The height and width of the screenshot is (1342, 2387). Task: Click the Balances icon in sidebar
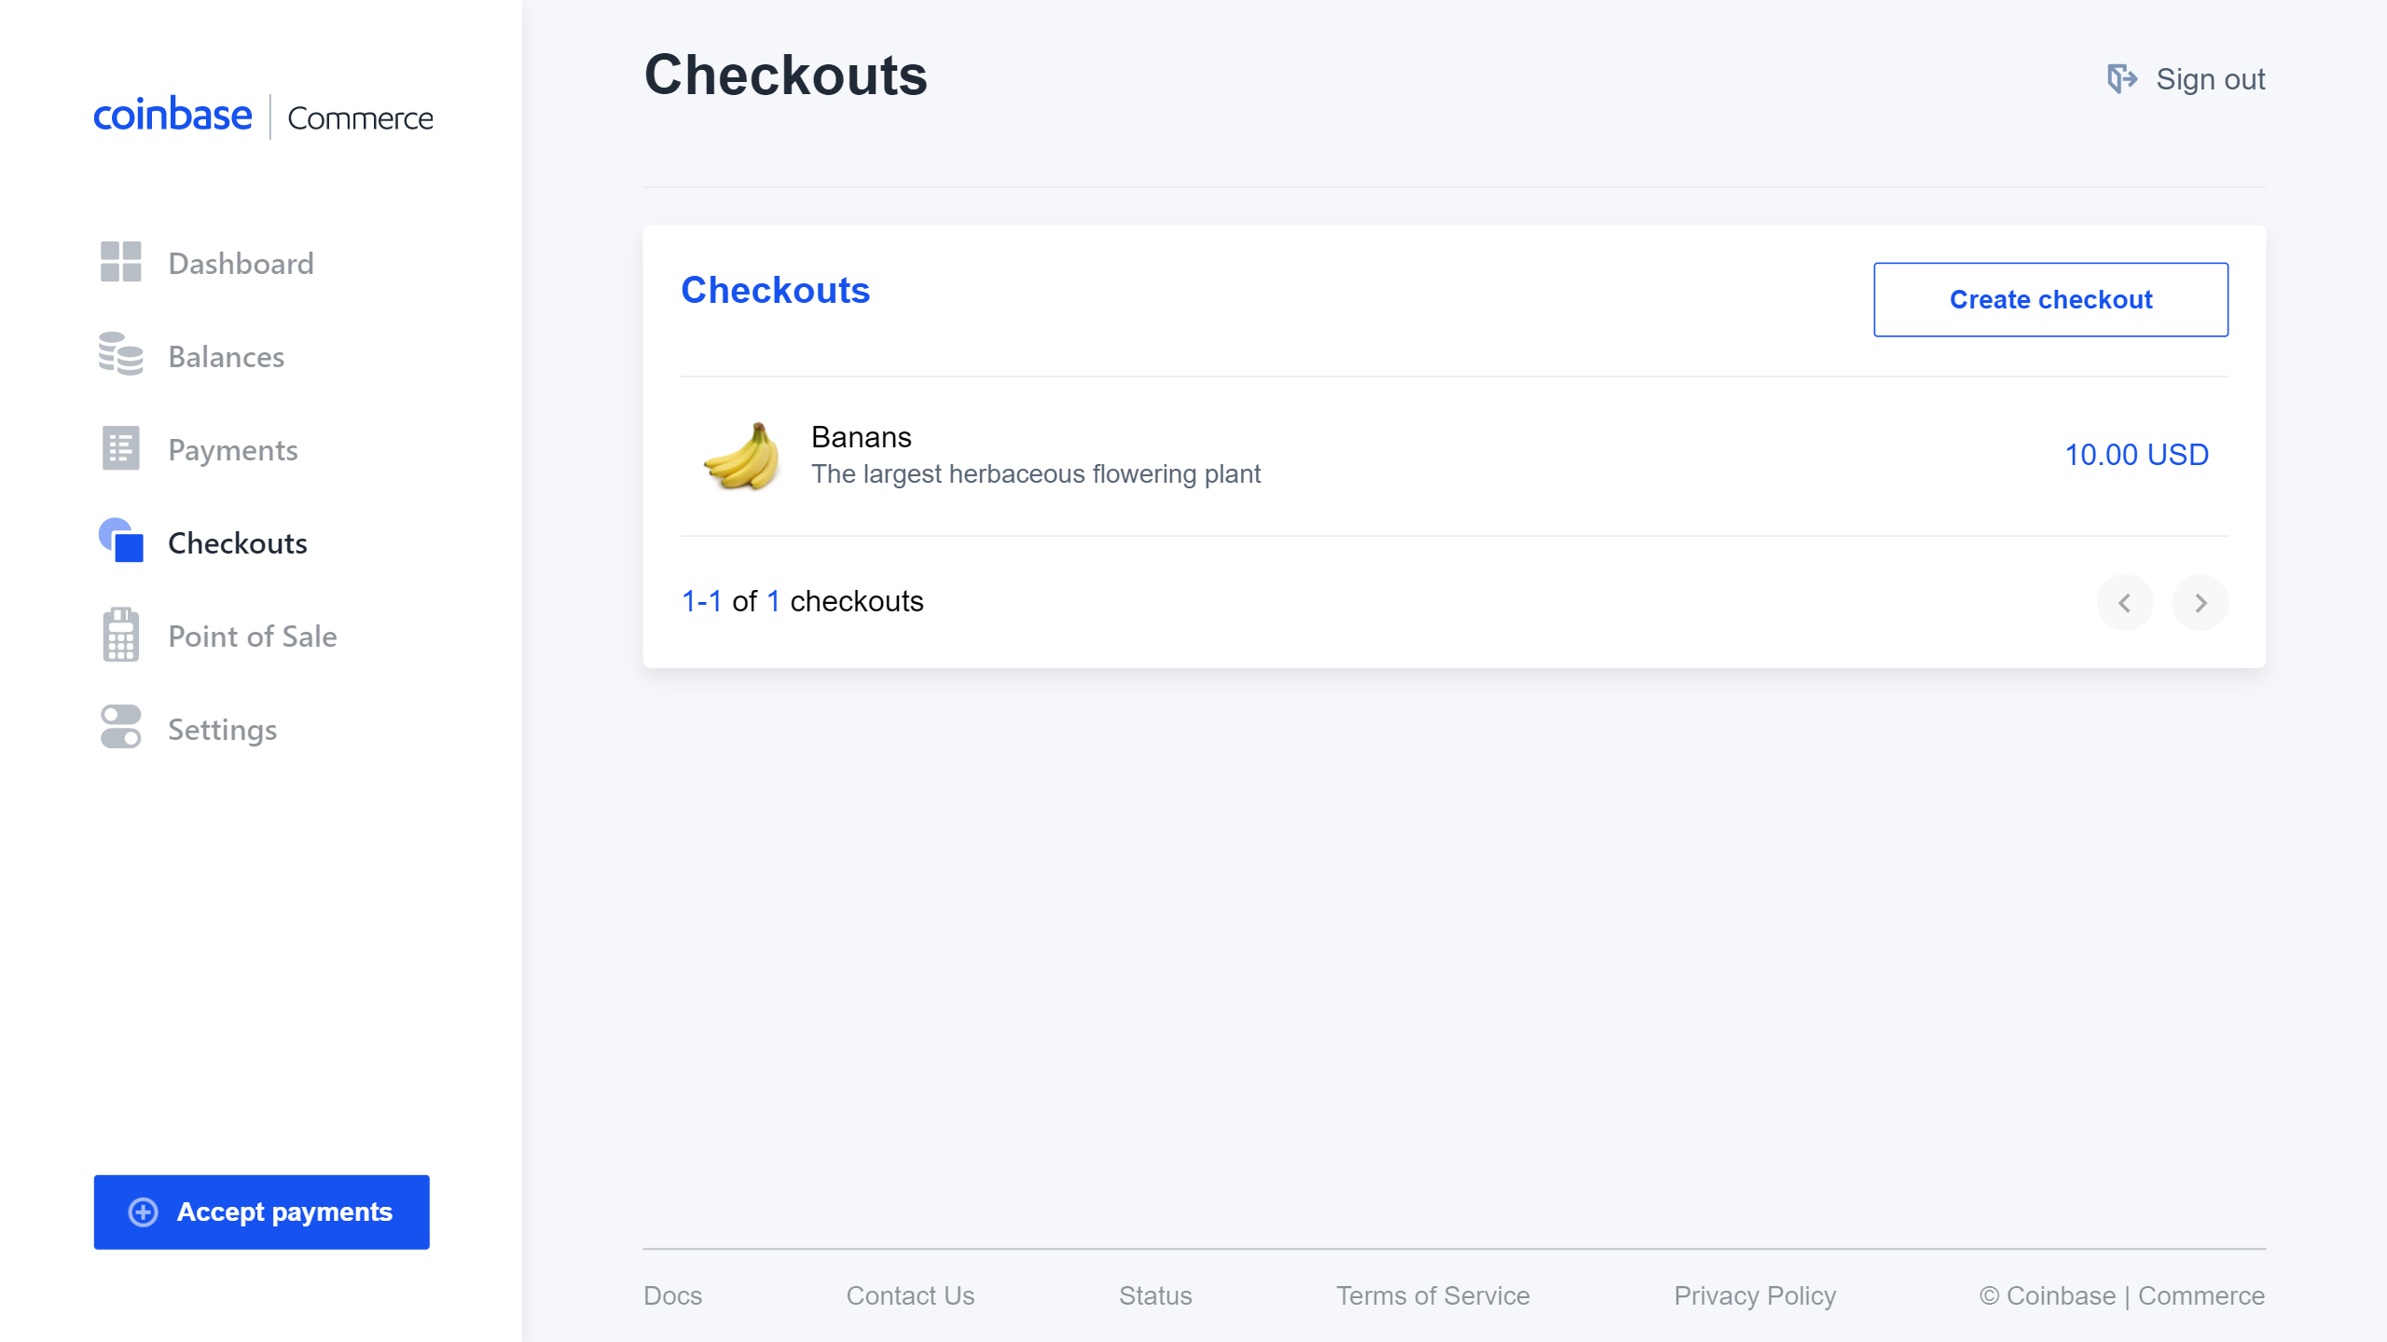coord(121,356)
